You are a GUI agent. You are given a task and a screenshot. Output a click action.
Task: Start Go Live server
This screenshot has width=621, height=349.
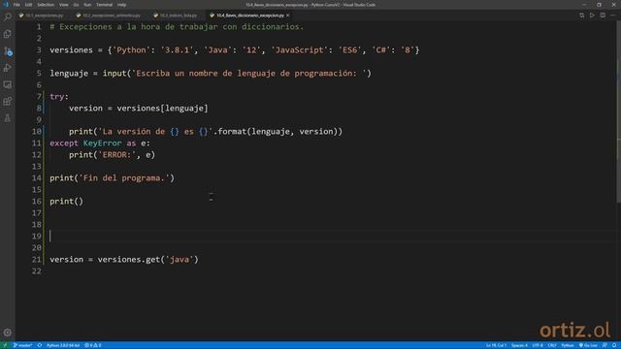coord(589,345)
